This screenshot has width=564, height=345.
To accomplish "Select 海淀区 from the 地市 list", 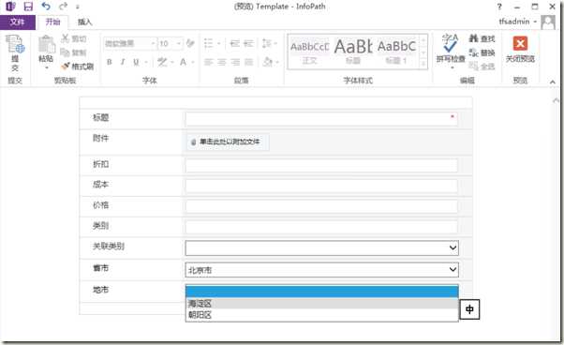I will pos(322,303).
